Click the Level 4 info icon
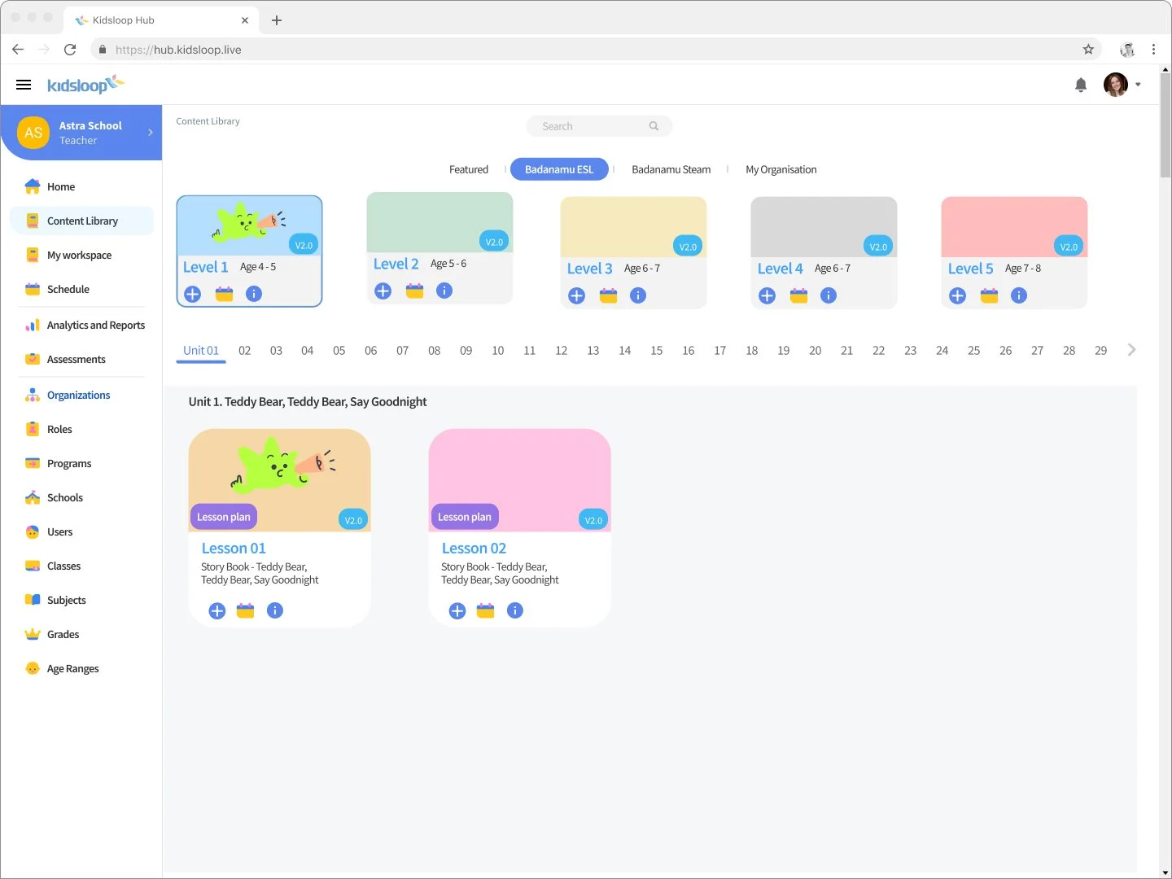 pyautogui.click(x=829, y=295)
